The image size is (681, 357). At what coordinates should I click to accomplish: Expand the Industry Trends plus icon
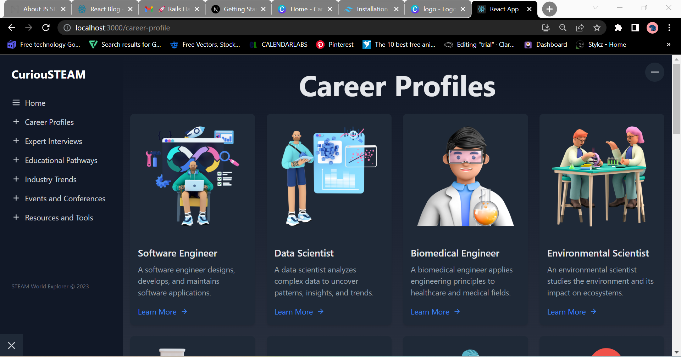(x=16, y=179)
